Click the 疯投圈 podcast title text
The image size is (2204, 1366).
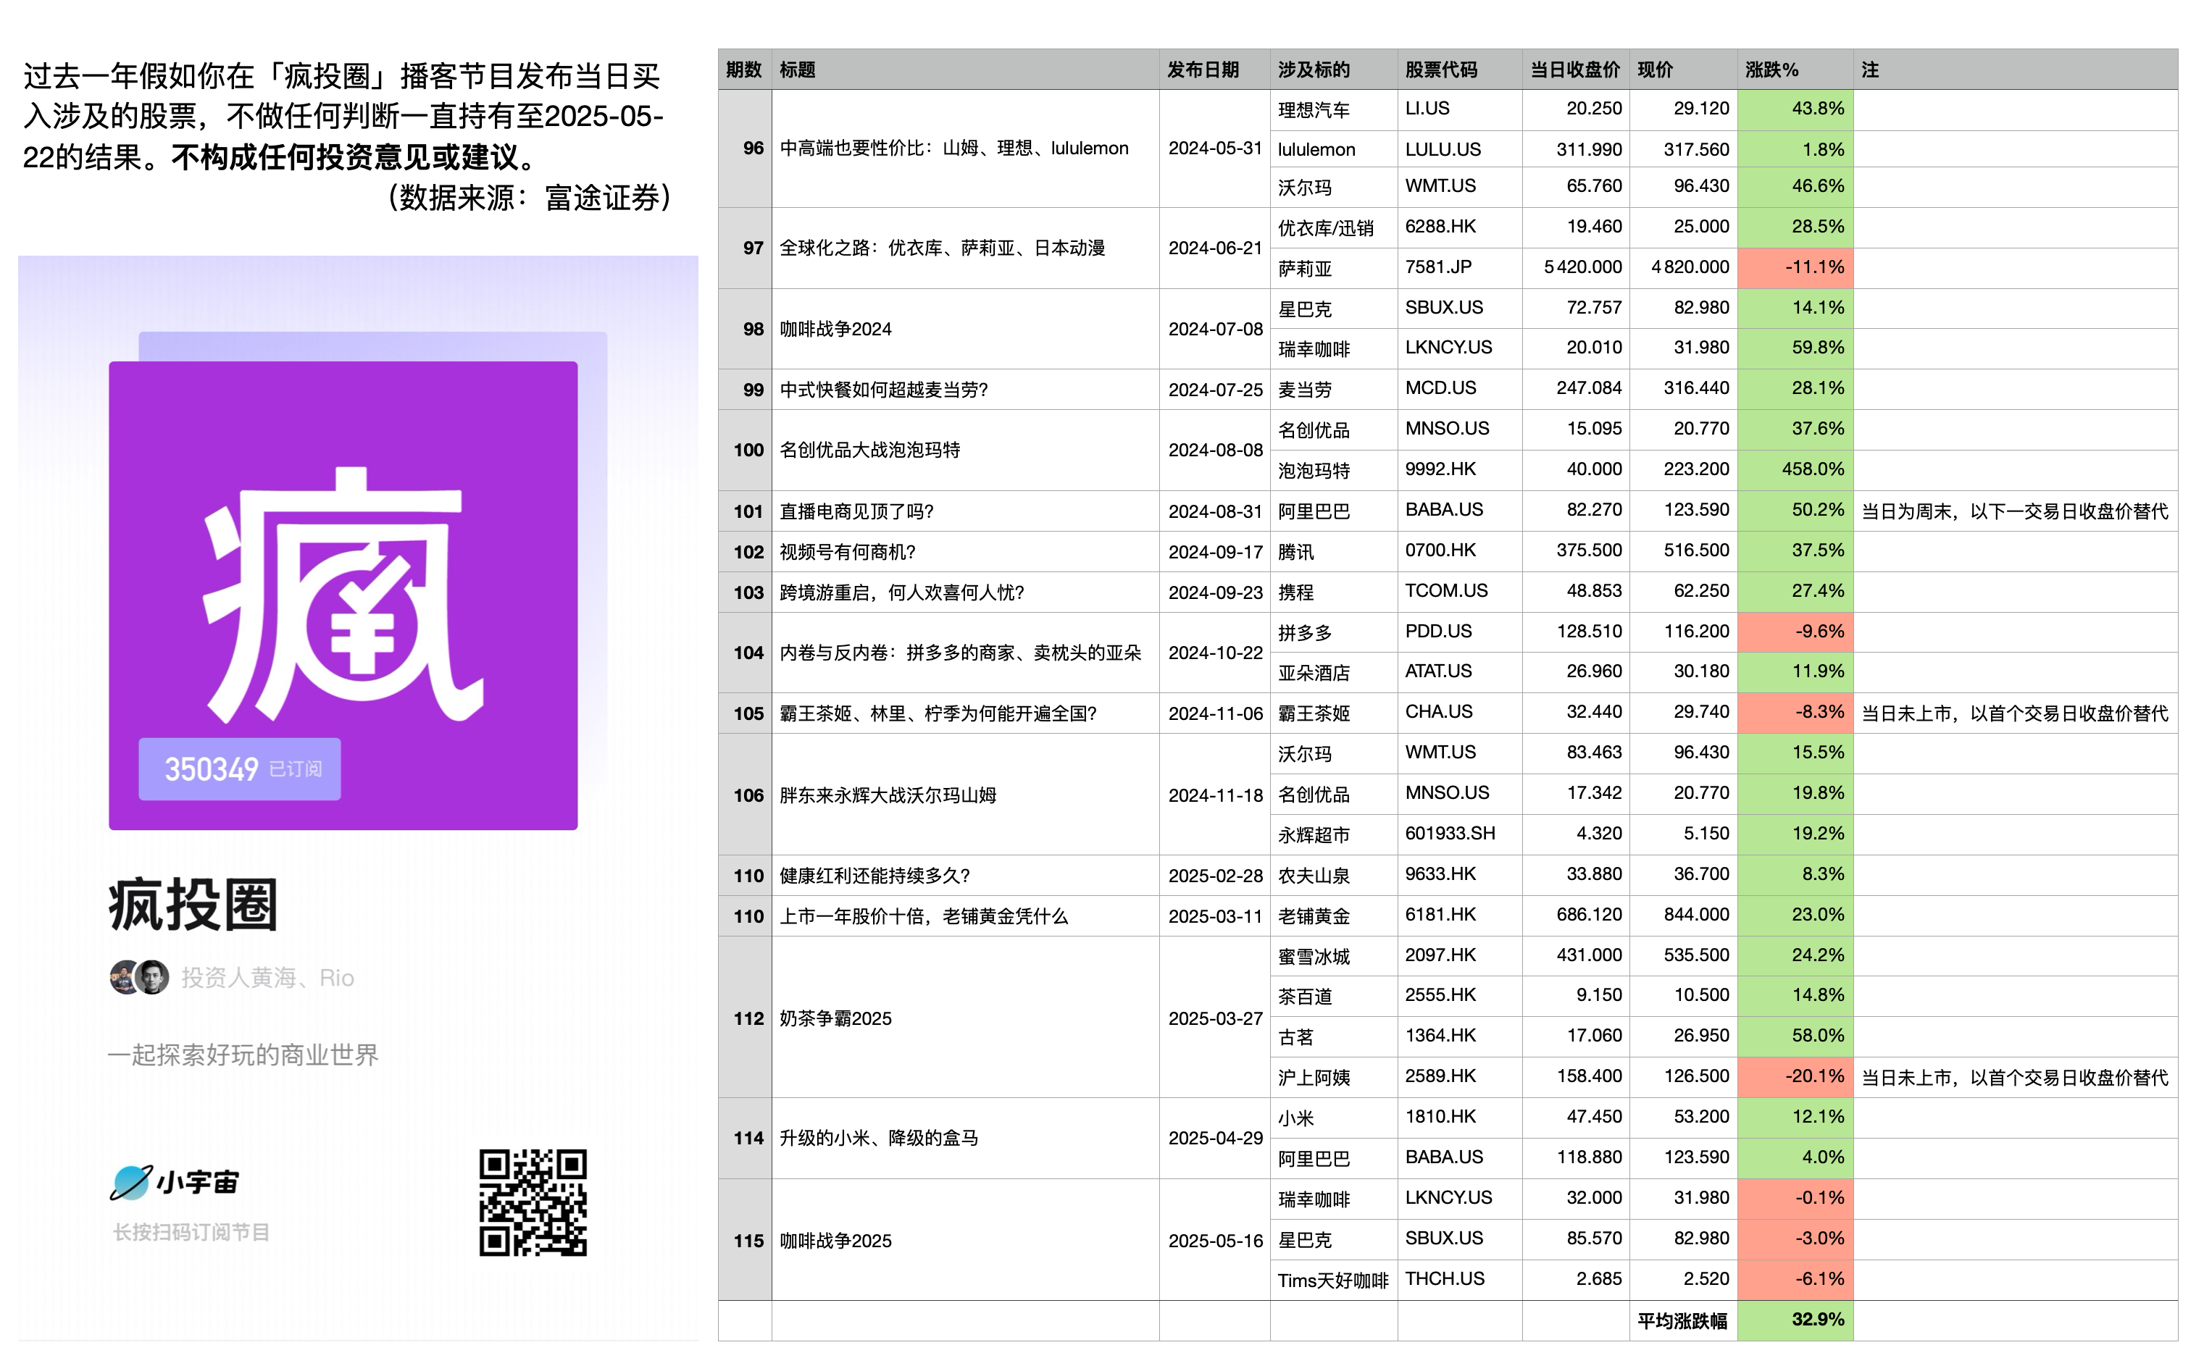[193, 905]
